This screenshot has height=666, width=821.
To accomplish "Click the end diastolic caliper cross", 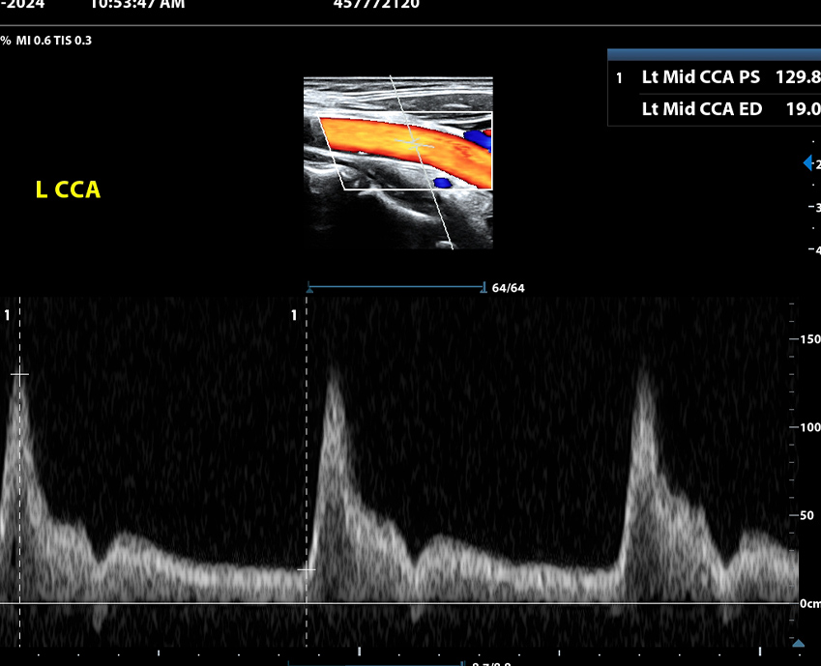I will pos(307,569).
